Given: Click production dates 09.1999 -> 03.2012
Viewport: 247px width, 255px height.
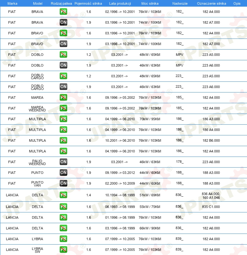Looking at the screenshot, I should tap(120, 173).
